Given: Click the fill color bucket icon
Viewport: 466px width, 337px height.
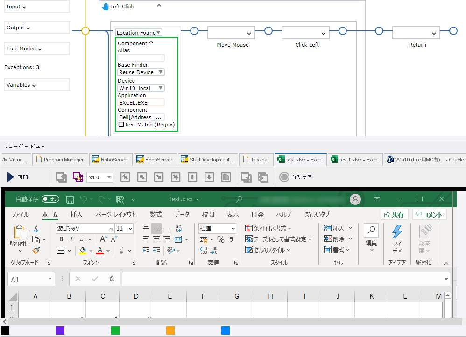Looking at the screenshot, I should pos(83,251).
